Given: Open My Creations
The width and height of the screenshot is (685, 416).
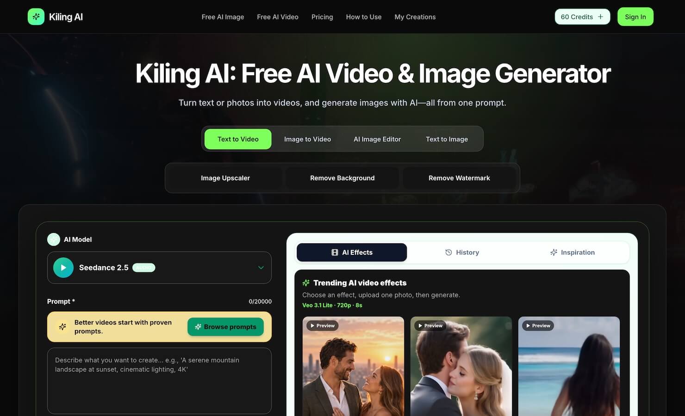Looking at the screenshot, I should [415, 17].
